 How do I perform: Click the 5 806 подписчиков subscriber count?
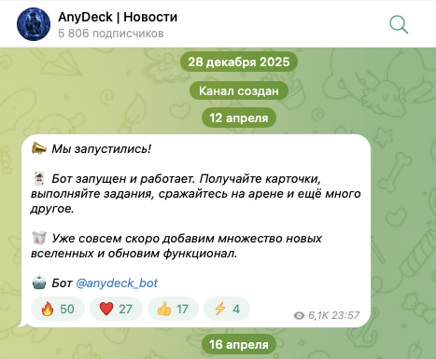click(x=111, y=34)
